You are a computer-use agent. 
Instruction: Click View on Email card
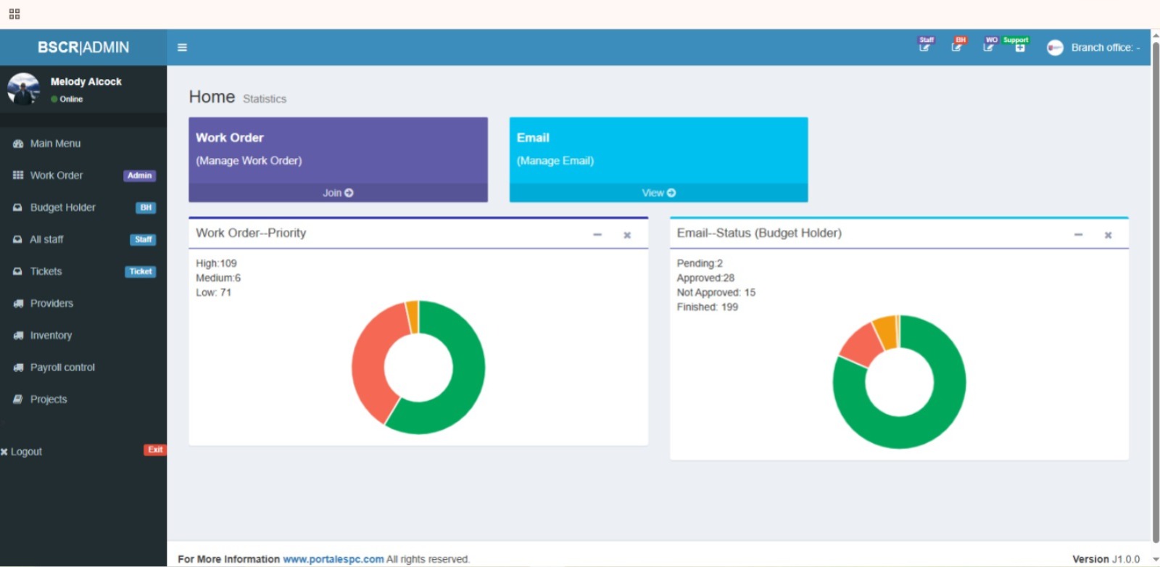658,193
